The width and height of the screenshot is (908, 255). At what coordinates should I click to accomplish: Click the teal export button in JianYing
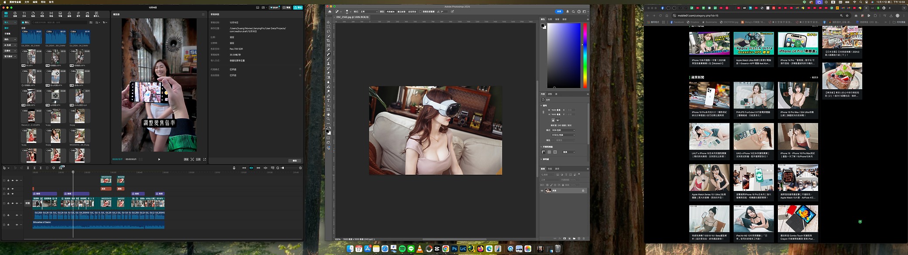[298, 7]
